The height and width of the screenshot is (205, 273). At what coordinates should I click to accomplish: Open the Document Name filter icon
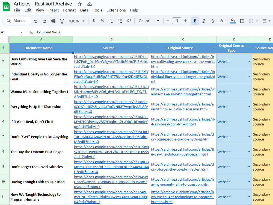coord(70,48)
